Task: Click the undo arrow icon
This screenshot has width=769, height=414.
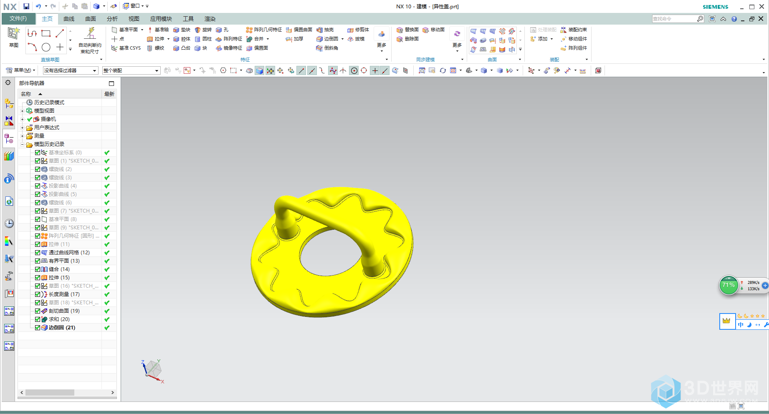Action: [x=38, y=6]
